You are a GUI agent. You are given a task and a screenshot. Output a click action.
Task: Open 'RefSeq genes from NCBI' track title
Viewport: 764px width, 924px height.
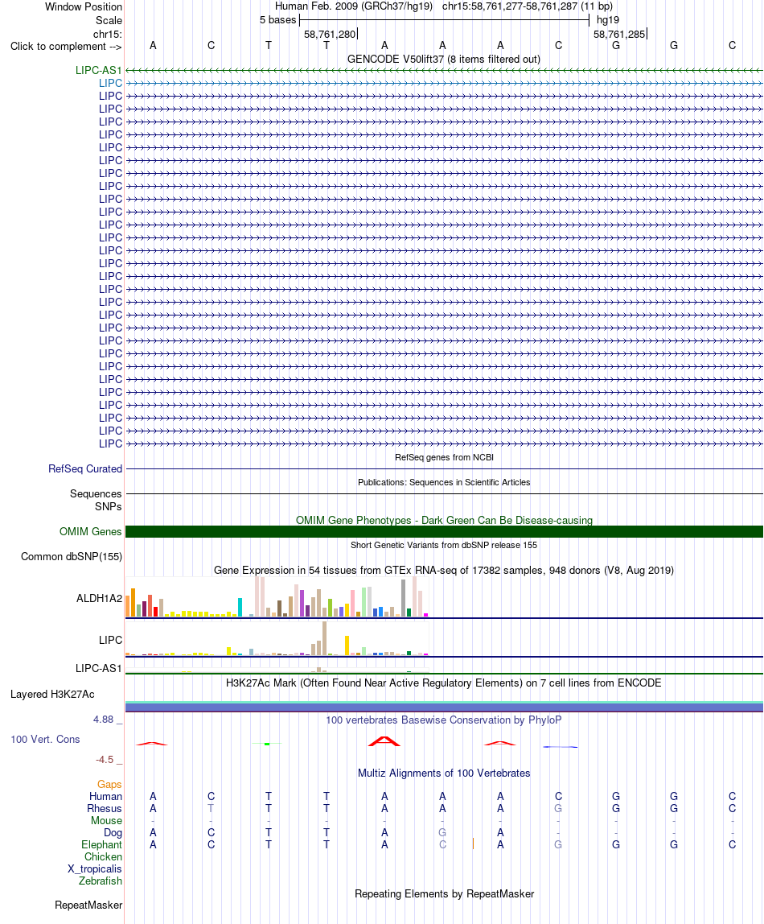(x=444, y=457)
